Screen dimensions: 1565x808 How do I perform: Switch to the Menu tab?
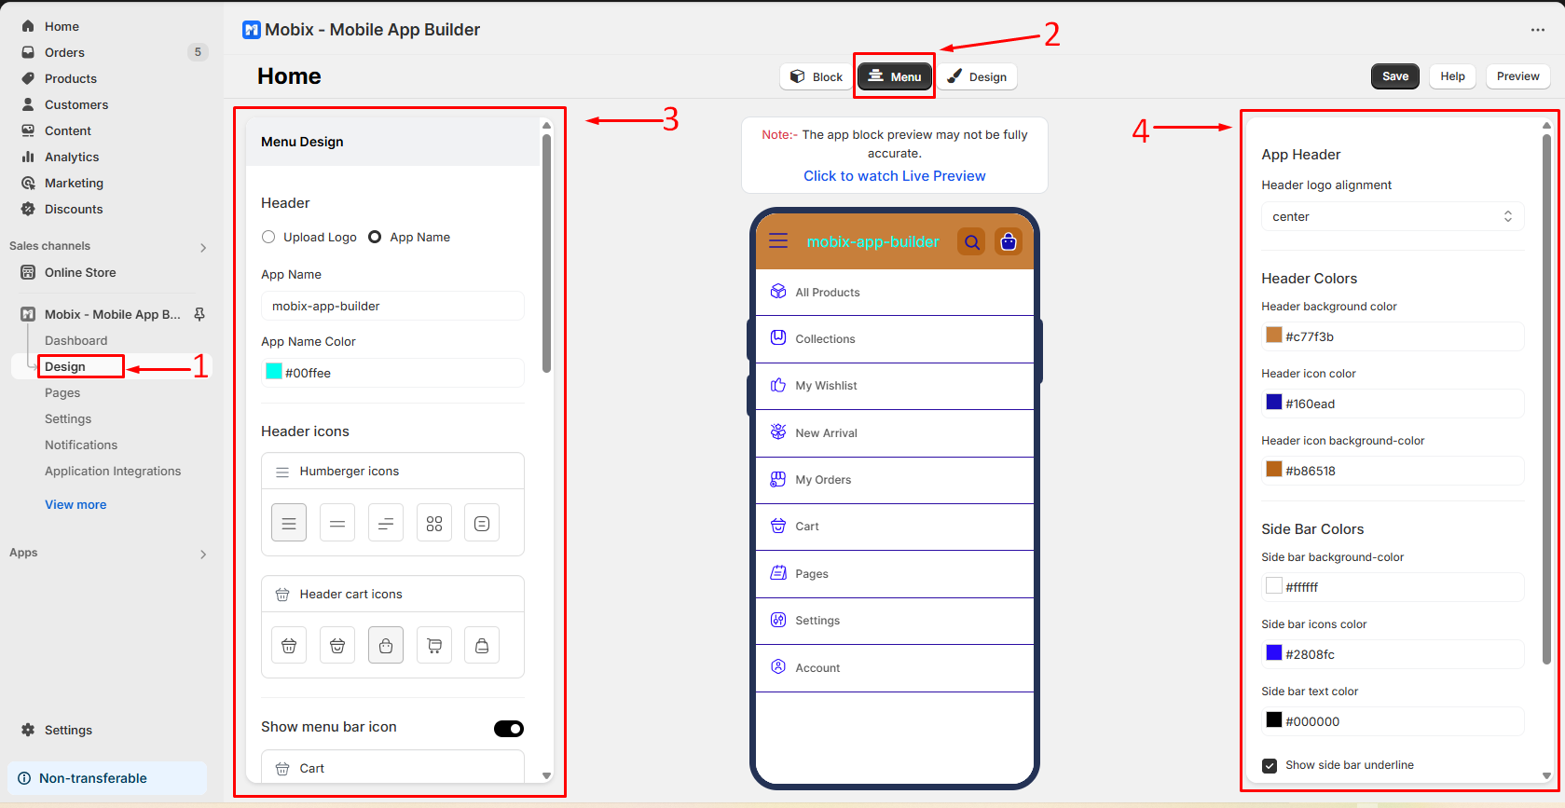[x=895, y=76]
